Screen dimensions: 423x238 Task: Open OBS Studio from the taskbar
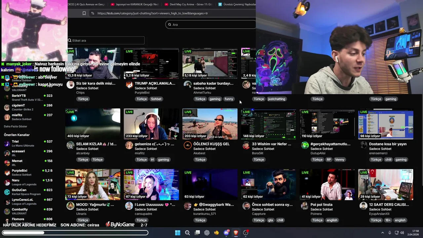pyautogui.click(x=246, y=233)
